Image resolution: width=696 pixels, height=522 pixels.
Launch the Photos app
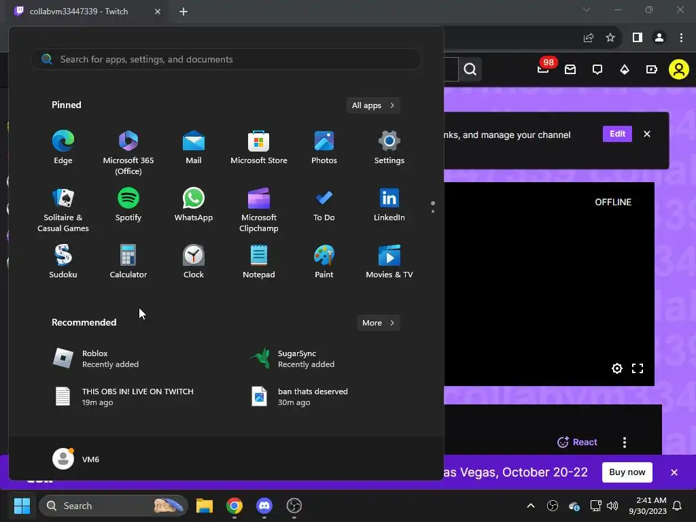pyautogui.click(x=324, y=147)
